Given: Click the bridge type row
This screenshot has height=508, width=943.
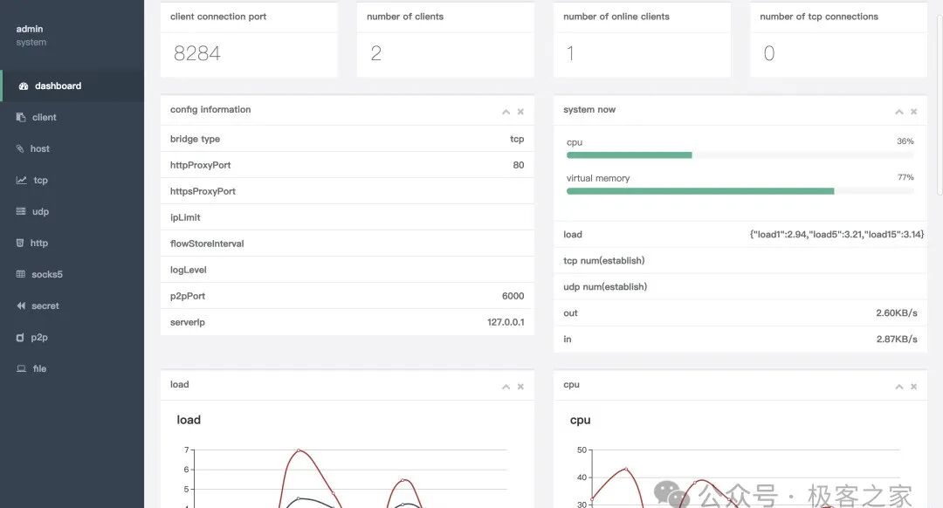Looking at the screenshot, I should click(347, 139).
